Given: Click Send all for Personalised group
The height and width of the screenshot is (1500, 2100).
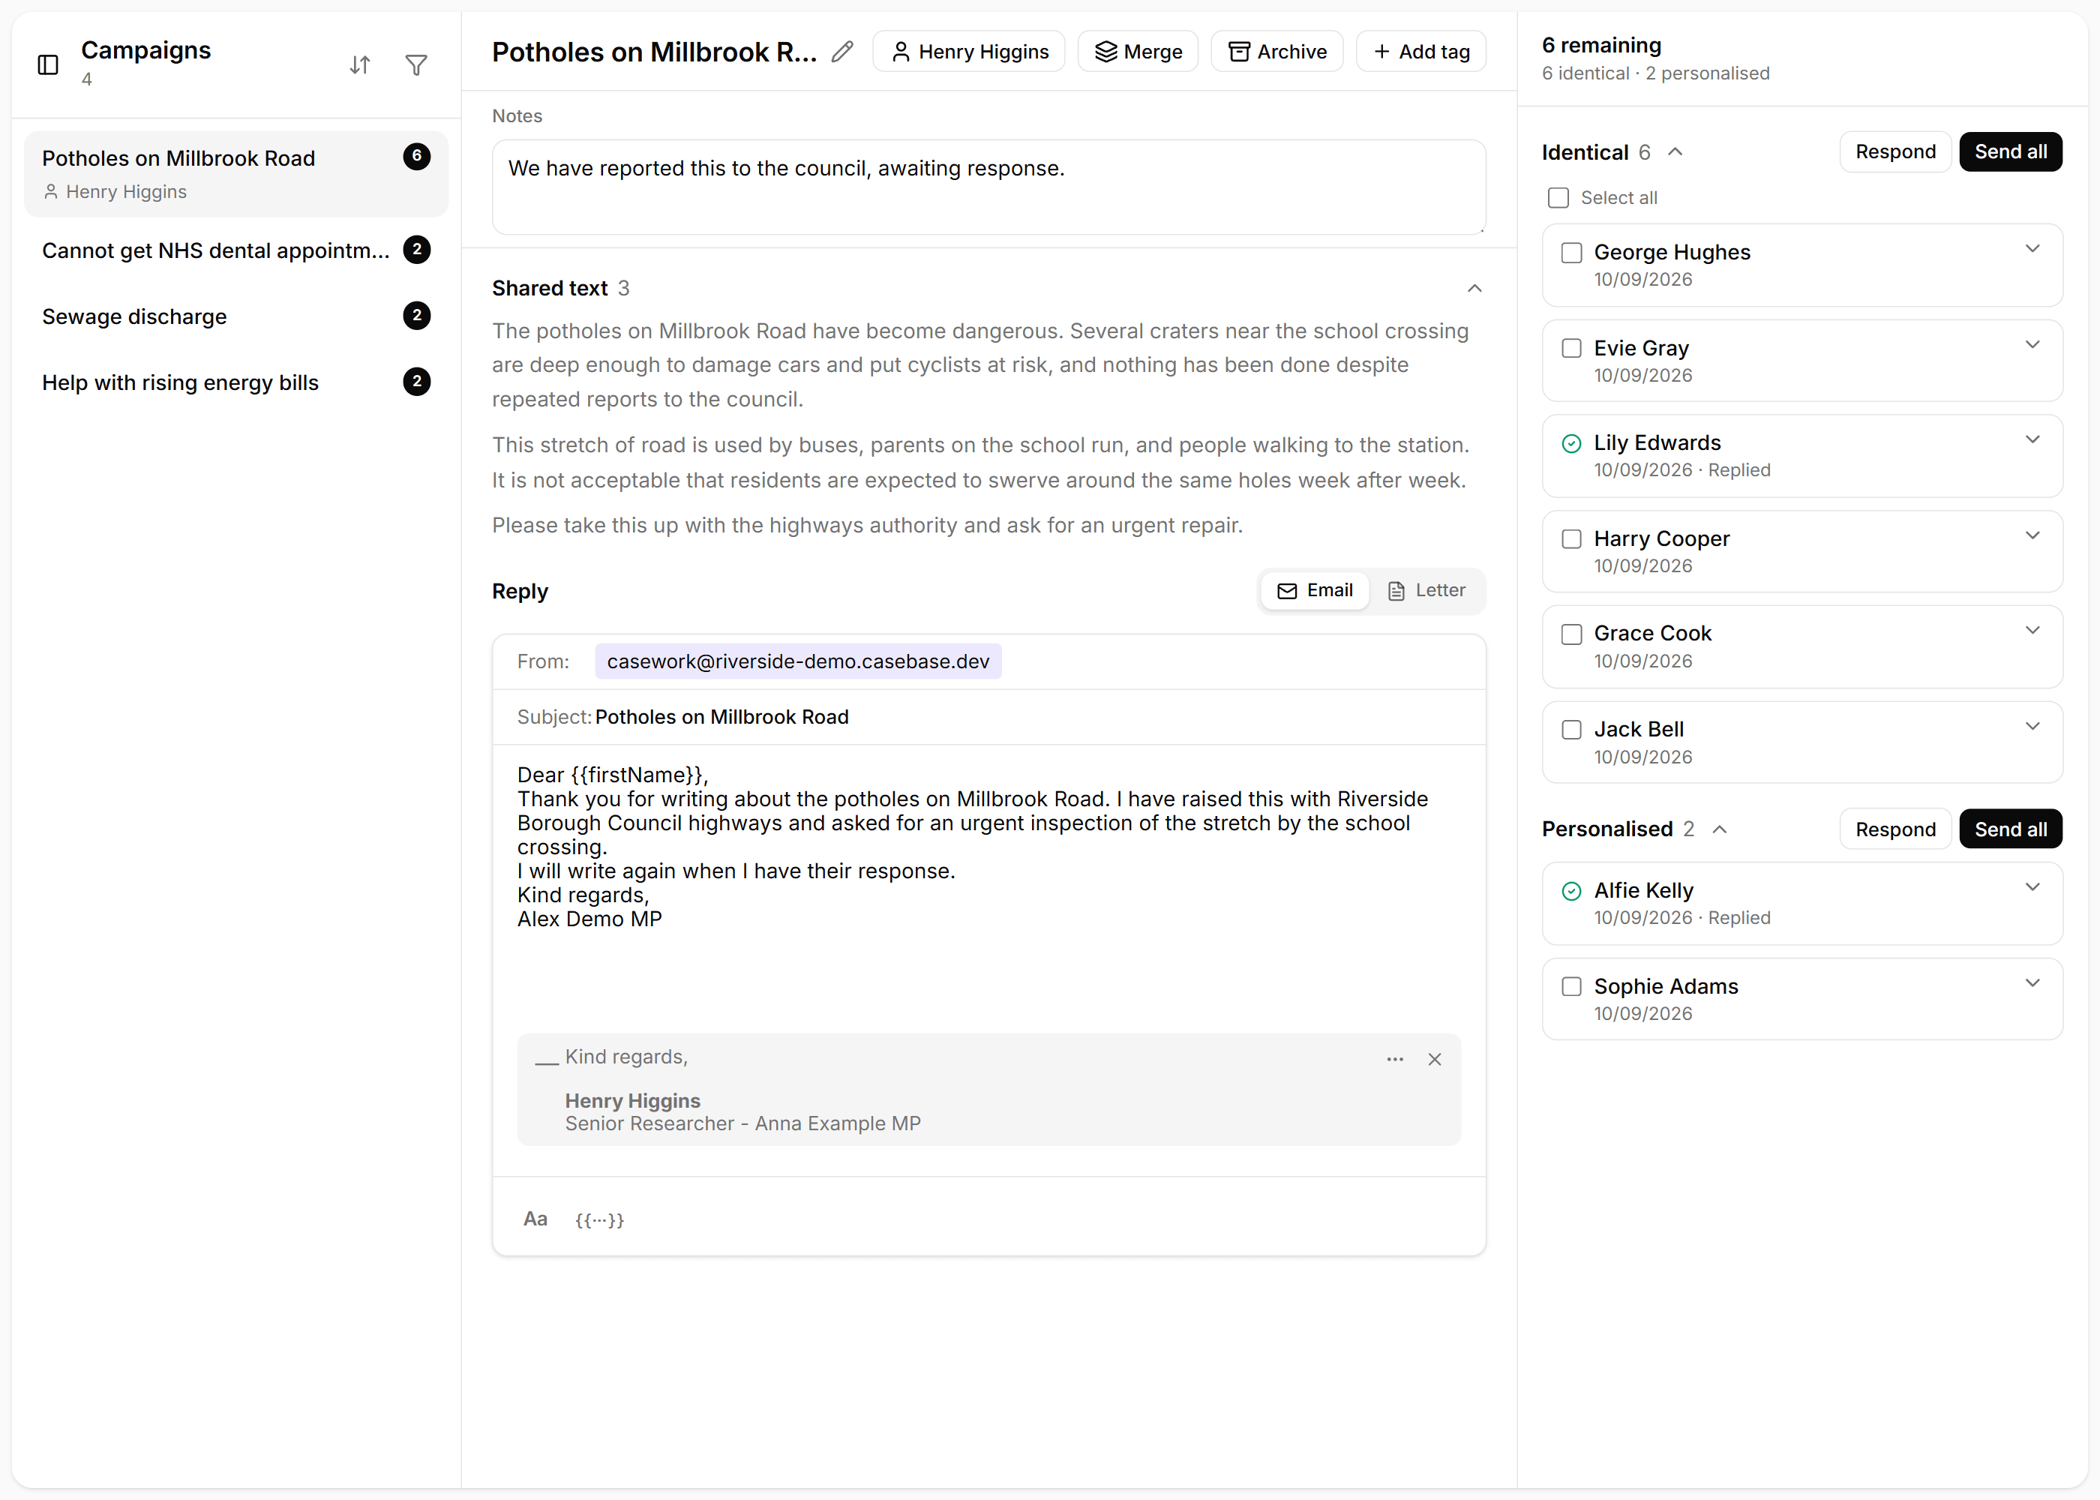Looking at the screenshot, I should click(2011, 829).
